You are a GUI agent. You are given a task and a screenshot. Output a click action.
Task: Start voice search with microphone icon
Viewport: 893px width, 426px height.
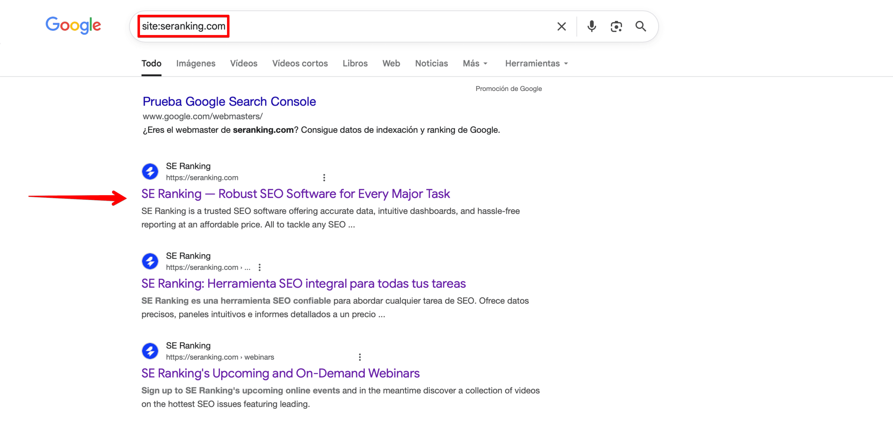pos(592,26)
